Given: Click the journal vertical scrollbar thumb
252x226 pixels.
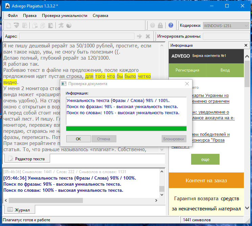Looking at the screenshot, I should click(162, 189).
